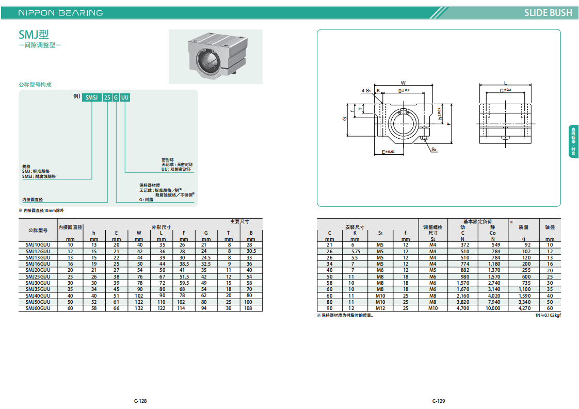Click the NIPPON BEARING header title
The height and width of the screenshot is (409, 579).
coord(60,13)
